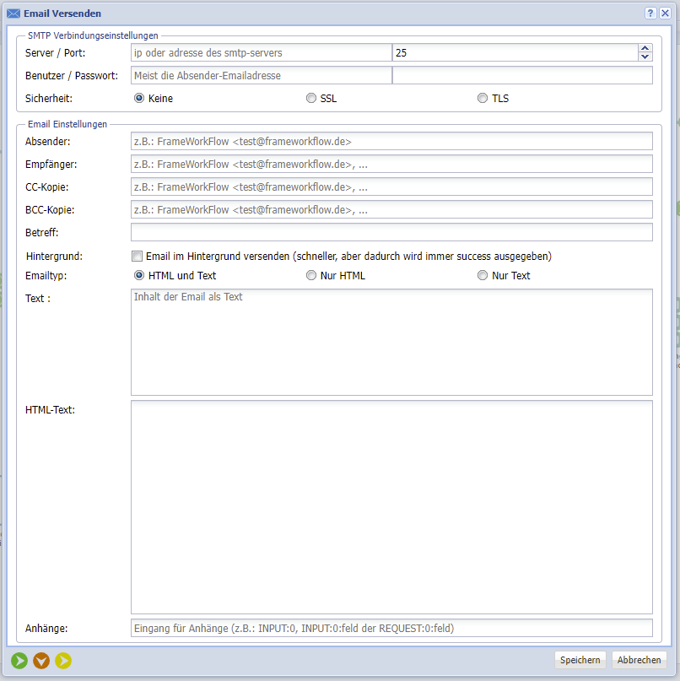
Task: Click into the Betreff field
Action: 391,232
